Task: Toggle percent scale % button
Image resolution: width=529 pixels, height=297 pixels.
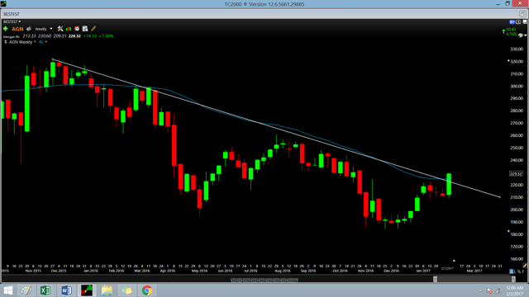Action: 519,271
